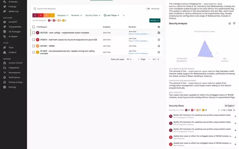Click the page number field showing 1
239x149 pixels.
point(149,59)
